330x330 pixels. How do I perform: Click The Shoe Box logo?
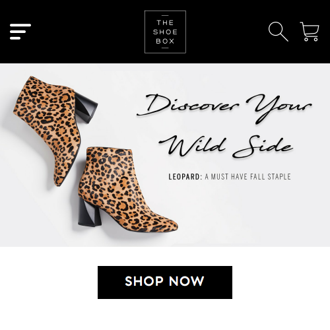click(165, 32)
